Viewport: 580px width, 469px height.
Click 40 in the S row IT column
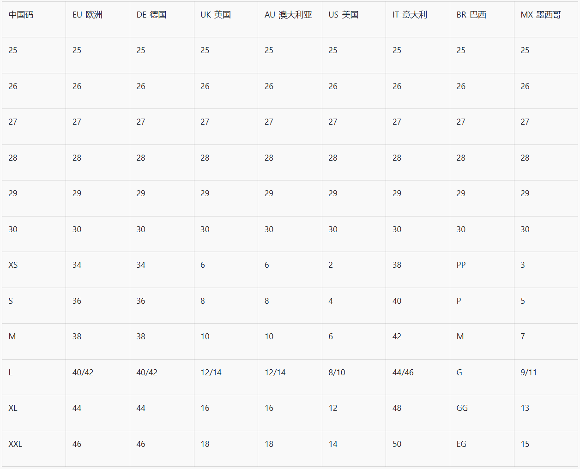[x=397, y=301]
